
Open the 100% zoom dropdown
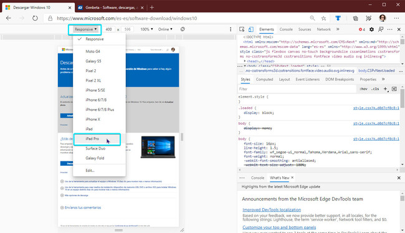coord(146,29)
